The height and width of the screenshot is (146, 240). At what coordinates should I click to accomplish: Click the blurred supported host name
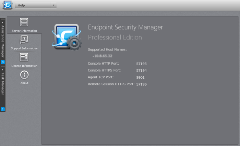(103, 56)
